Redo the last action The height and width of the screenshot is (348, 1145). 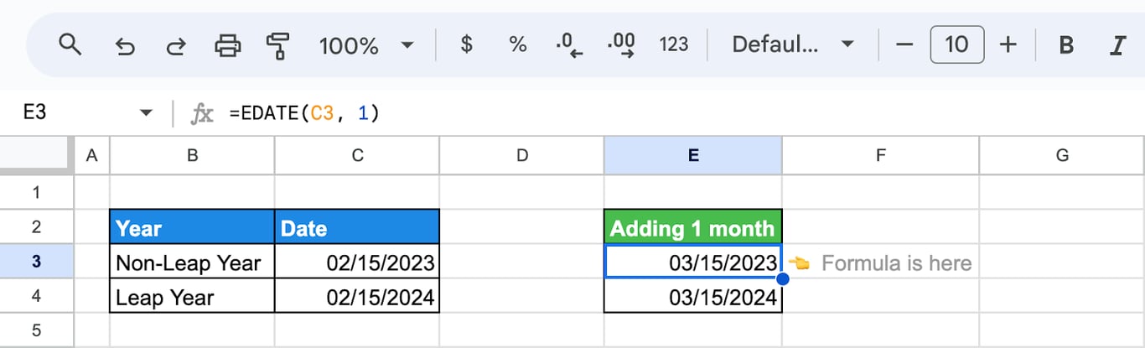pos(175,45)
